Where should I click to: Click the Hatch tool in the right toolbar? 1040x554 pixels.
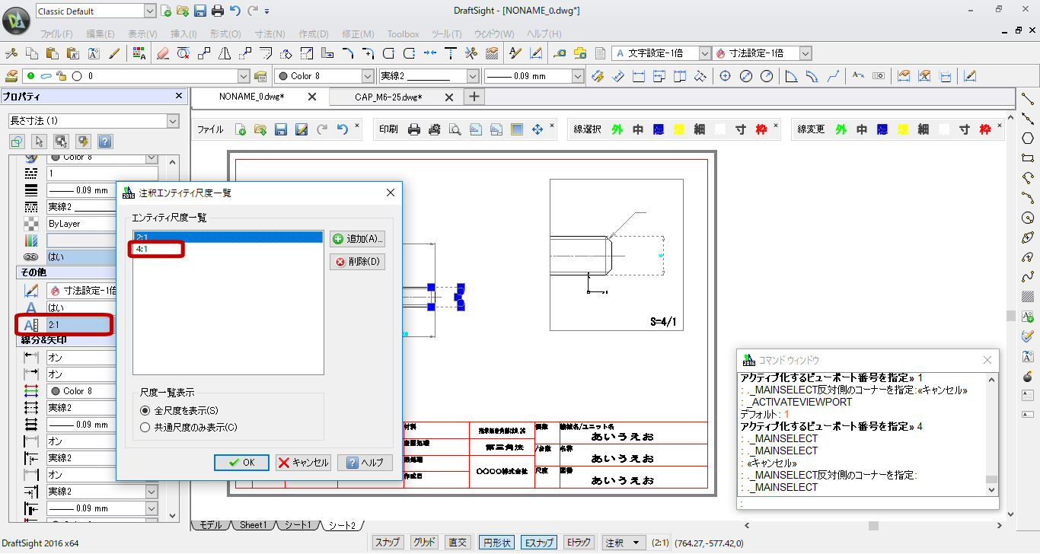(1028, 296)
